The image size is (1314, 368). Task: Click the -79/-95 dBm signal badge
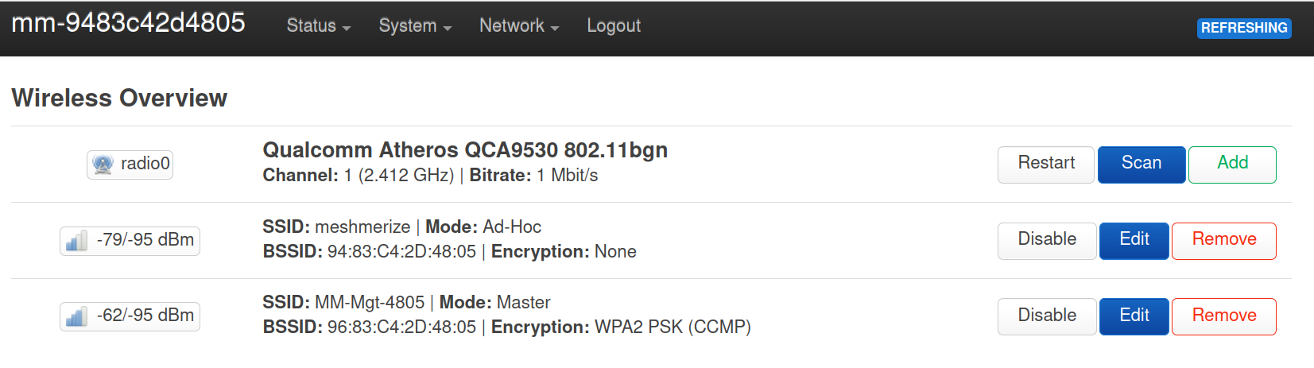[130, 241]
